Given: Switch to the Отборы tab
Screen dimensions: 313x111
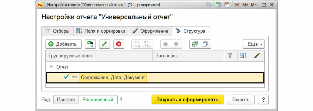Looking at the screenshot, I should 58,31.
